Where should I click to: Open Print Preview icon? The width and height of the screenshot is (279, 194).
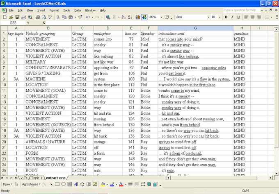tap(44, 17)
